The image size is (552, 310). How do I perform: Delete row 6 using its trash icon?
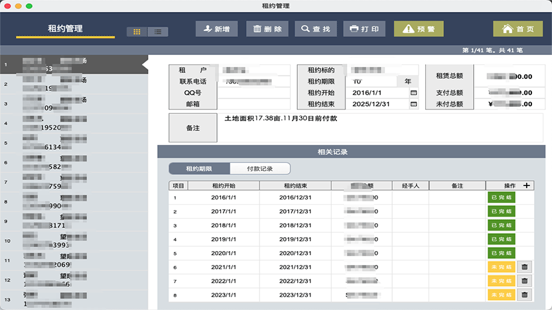pos(525,267)
